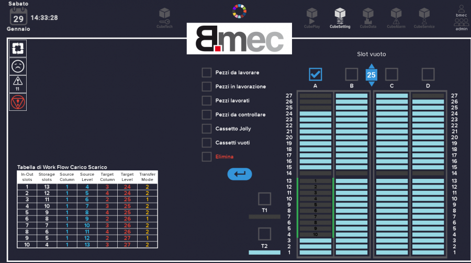Click the Slot vuoto label
The width and height of the screenshot is (471, 263).
point(371,54)
